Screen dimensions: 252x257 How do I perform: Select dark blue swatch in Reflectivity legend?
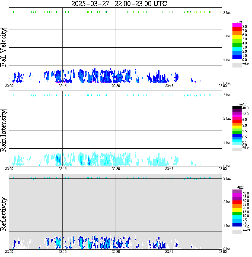tap(237, 225)
